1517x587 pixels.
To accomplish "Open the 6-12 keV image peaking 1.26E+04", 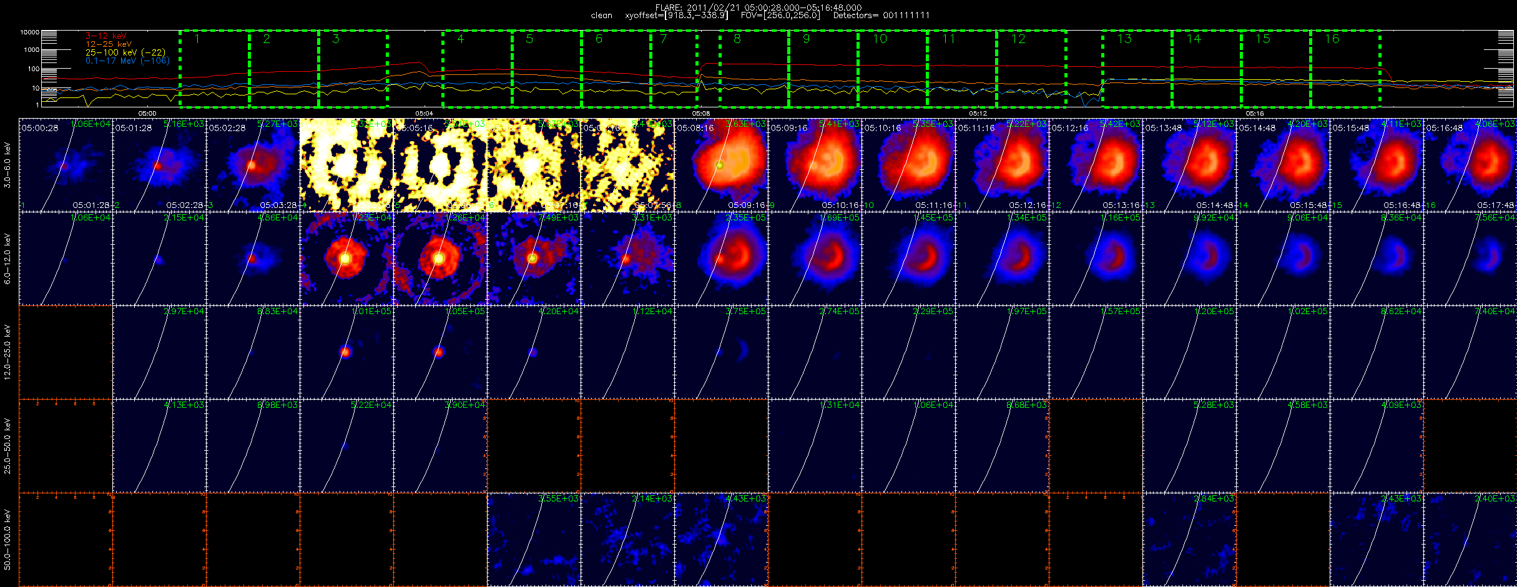I will (440, 259).
